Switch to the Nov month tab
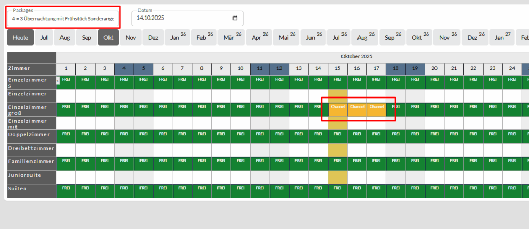Image resolution: width=529 pixels, height=229 pixels. click(131, 38)
